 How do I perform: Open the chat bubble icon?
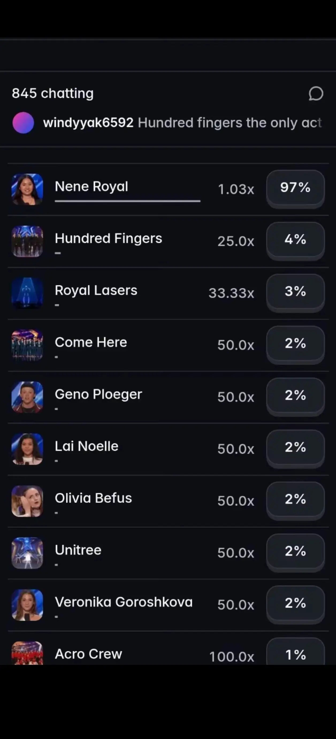click(316, 93)
